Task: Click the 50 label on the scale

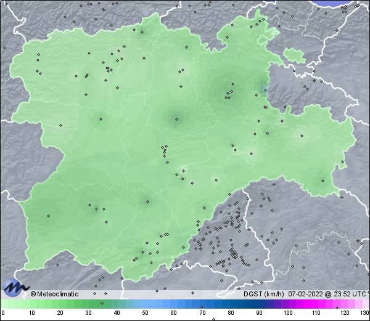Action: pos(145,313)
